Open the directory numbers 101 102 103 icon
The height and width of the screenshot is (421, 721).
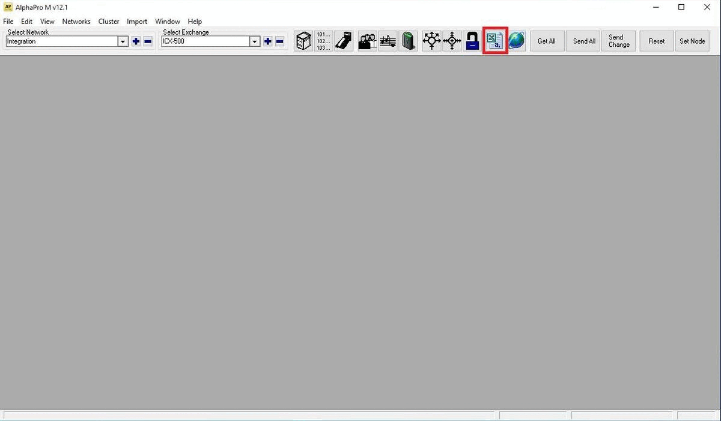323,41
